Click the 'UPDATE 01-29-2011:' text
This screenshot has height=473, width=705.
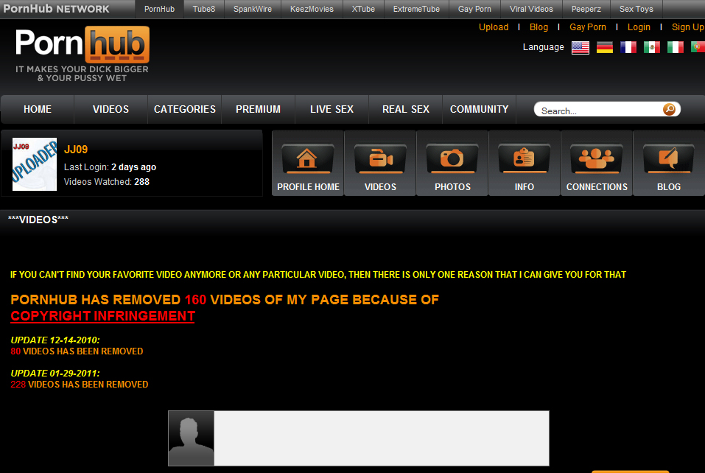(55, 374)
